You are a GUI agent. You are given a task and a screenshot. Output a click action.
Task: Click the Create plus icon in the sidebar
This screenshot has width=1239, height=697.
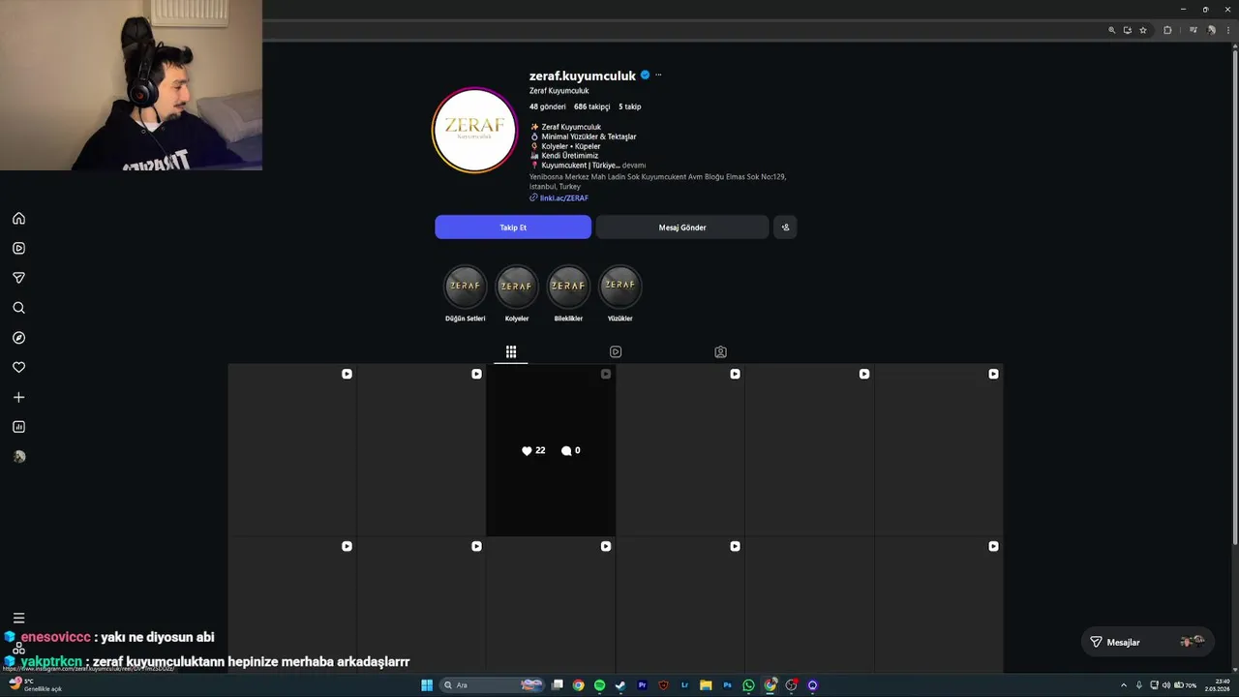18,397
